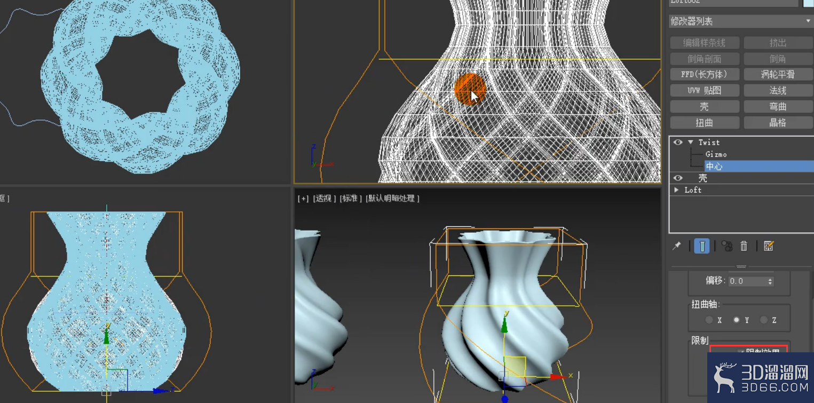Click the red X axis arrow in the perspective viewport
This screenshot has height=403, width=814.
click(558, 376)
